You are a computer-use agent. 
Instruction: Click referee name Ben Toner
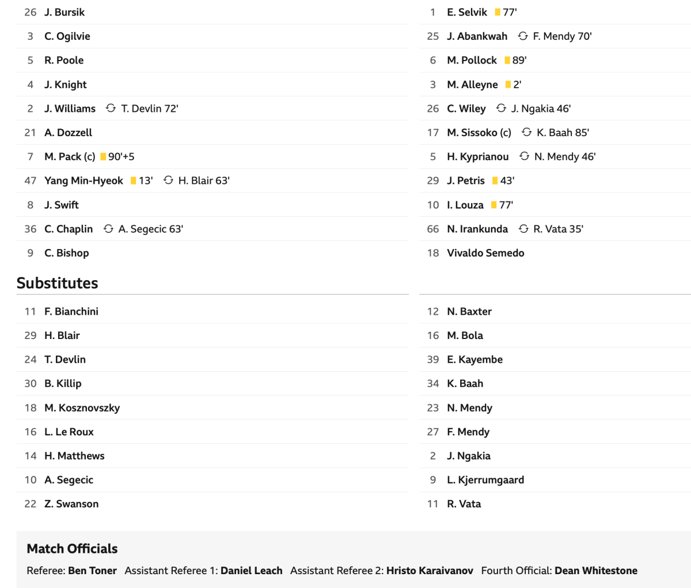pos(92,571)
